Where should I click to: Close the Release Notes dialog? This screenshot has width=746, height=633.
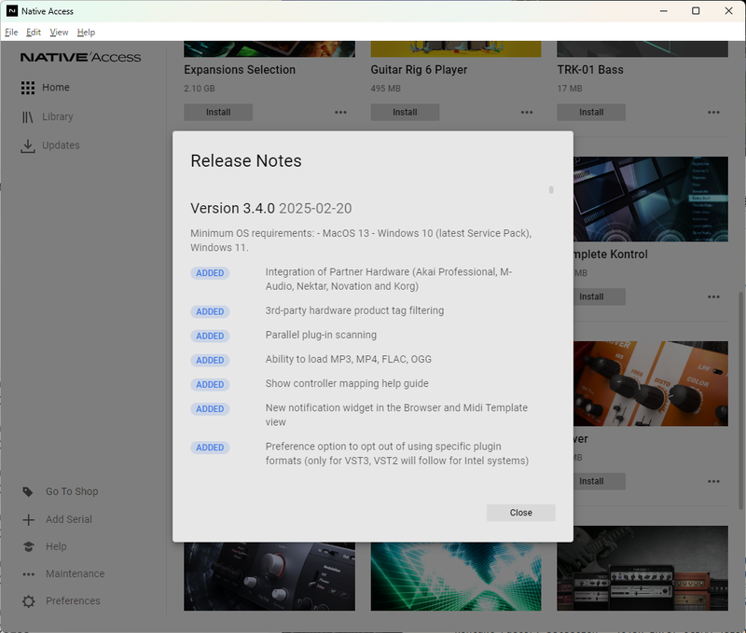point(521,513)
